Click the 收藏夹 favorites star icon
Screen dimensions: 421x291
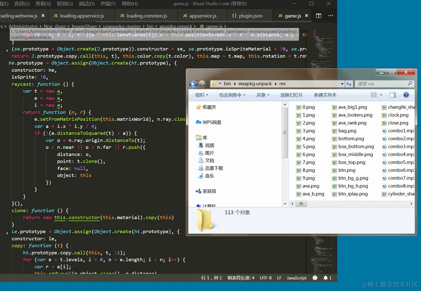199,107
